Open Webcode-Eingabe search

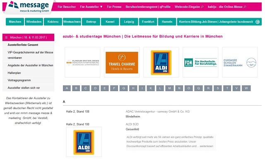tap(187, 7)
